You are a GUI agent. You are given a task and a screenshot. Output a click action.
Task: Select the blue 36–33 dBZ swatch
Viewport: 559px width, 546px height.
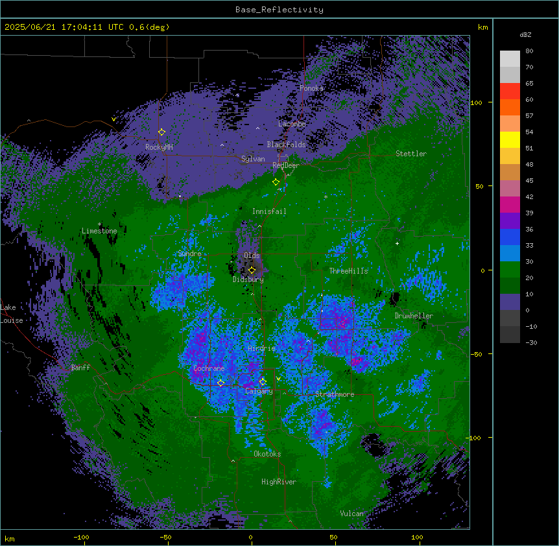510,237
